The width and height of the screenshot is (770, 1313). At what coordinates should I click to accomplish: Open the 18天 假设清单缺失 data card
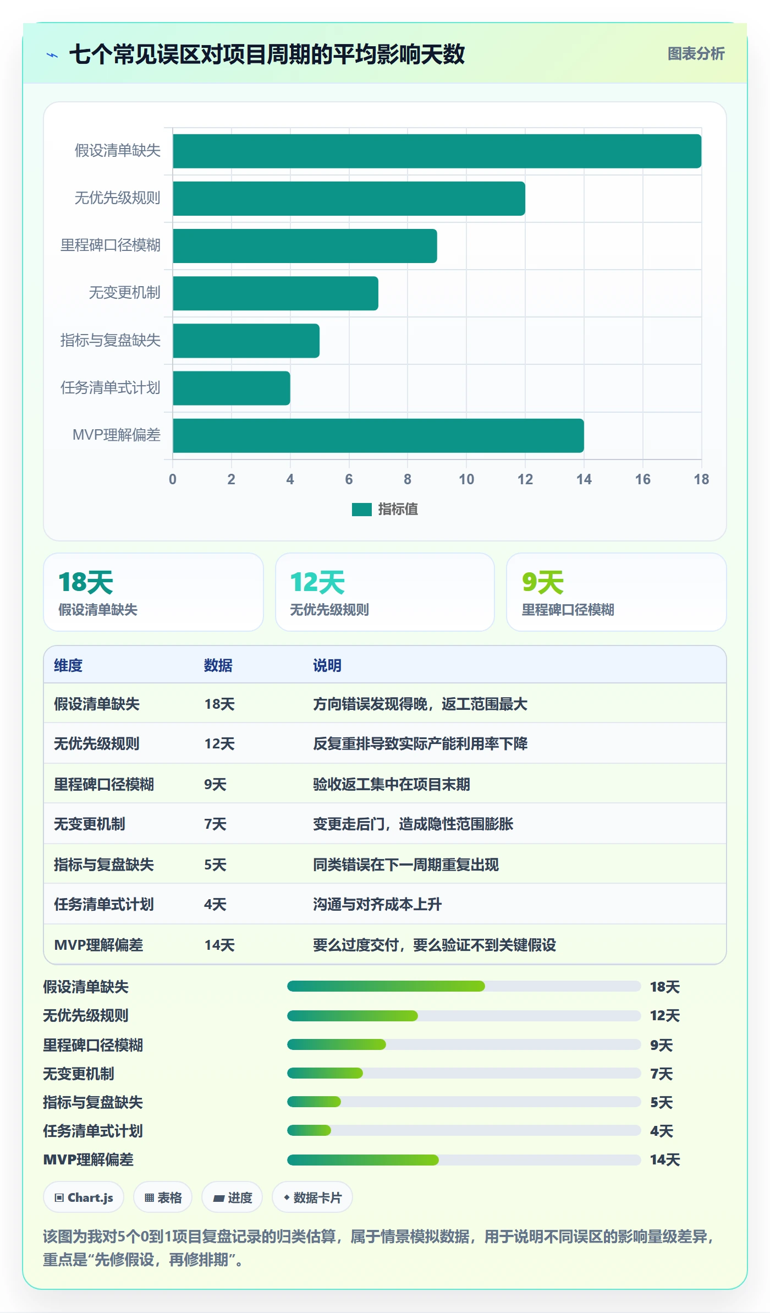153,592
